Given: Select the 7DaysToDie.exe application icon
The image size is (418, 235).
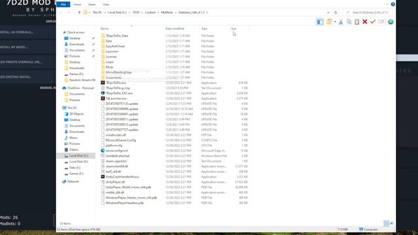Looking at the screenshot, I should (103, 83).
